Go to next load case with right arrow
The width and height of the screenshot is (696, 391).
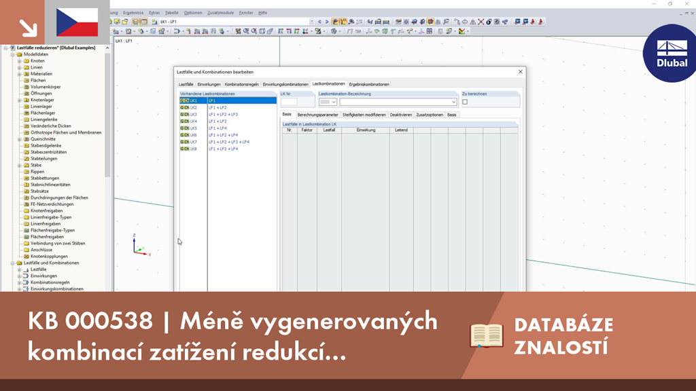[x=327, y=22]
